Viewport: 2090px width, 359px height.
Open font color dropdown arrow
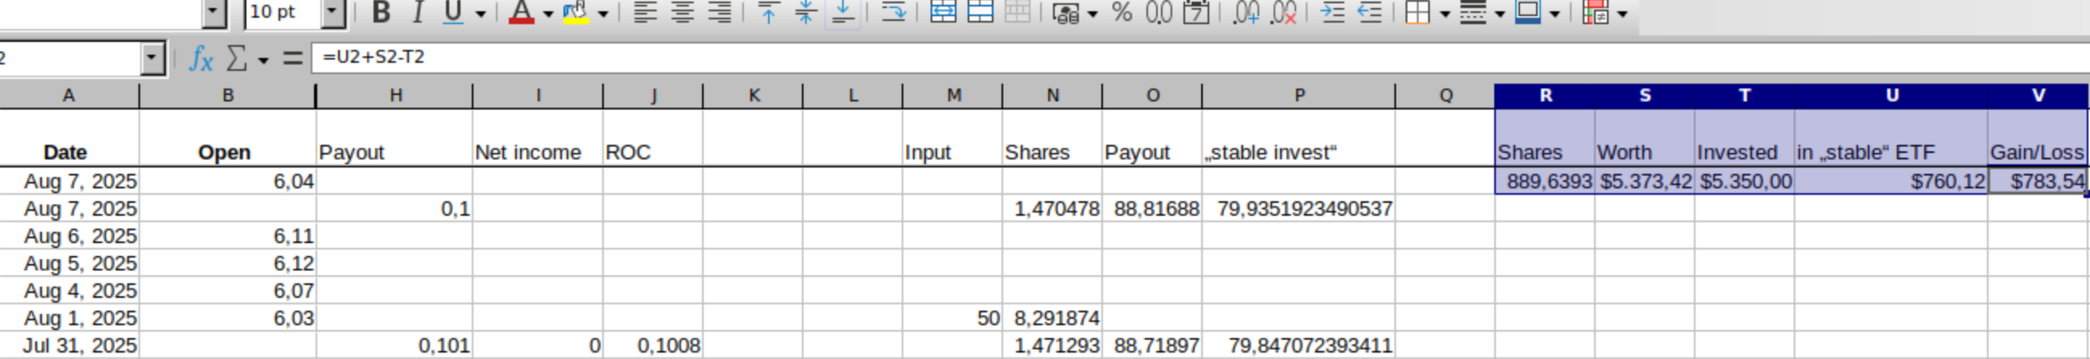pos(547,14)
